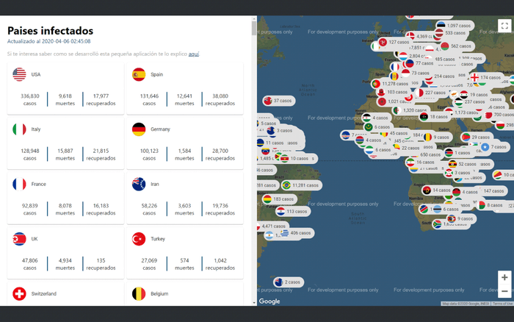
Task: Select the USA country card
Action: 65,88
